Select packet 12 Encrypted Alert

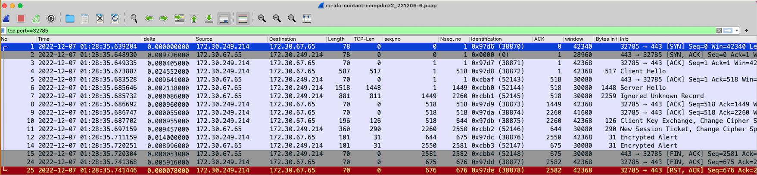pos(378,137)
